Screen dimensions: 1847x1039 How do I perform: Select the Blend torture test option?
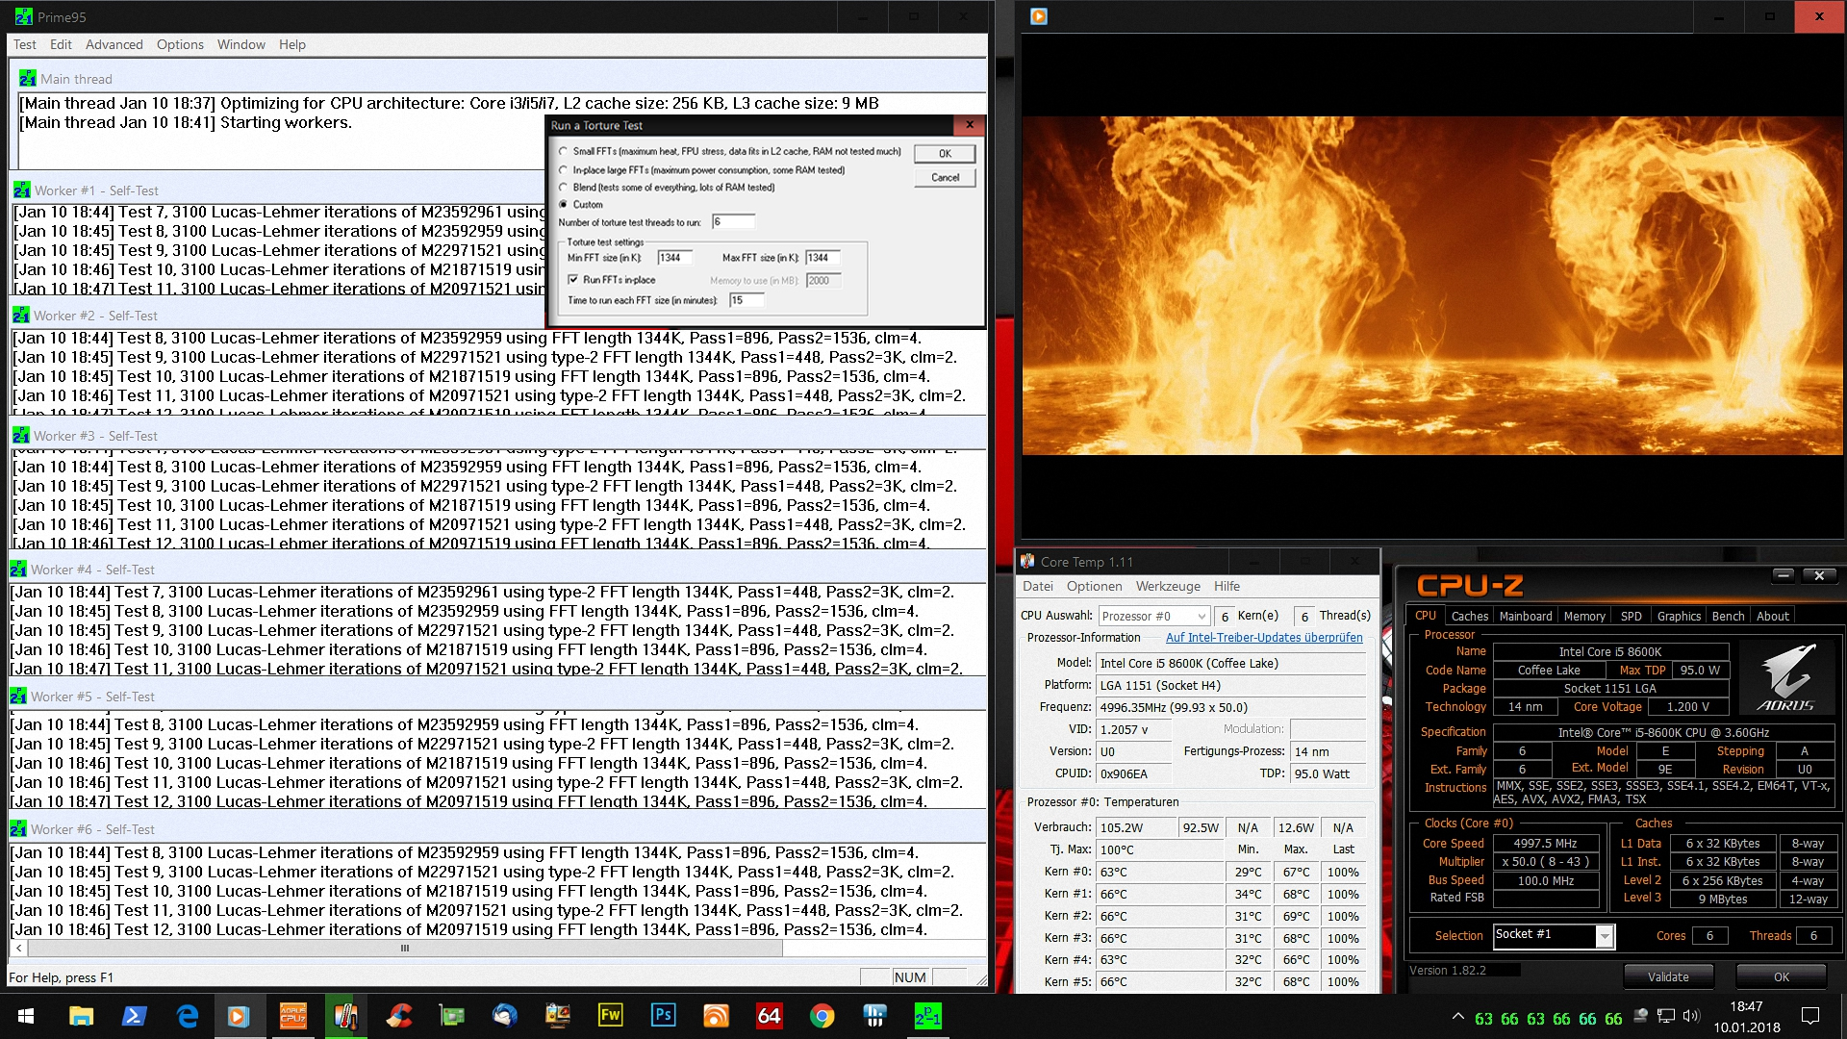click(x=564, y=188)
